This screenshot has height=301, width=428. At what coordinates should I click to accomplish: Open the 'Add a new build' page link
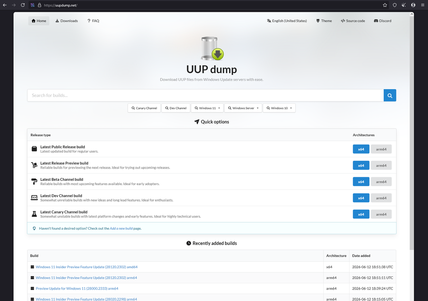[x=121, y=228]
